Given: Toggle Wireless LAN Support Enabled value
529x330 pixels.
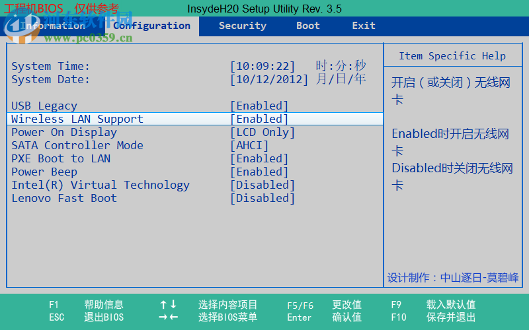Looking at the screenshot, I should coord(259,119).
